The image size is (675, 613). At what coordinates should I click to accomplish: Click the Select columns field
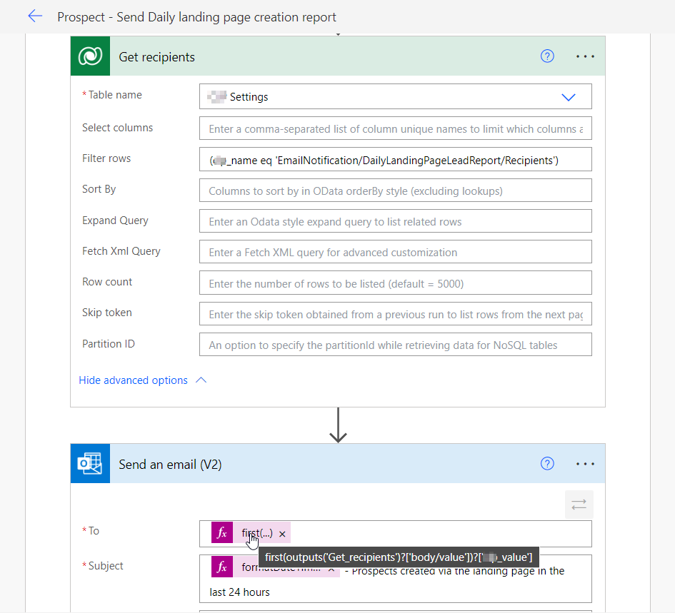395,129
